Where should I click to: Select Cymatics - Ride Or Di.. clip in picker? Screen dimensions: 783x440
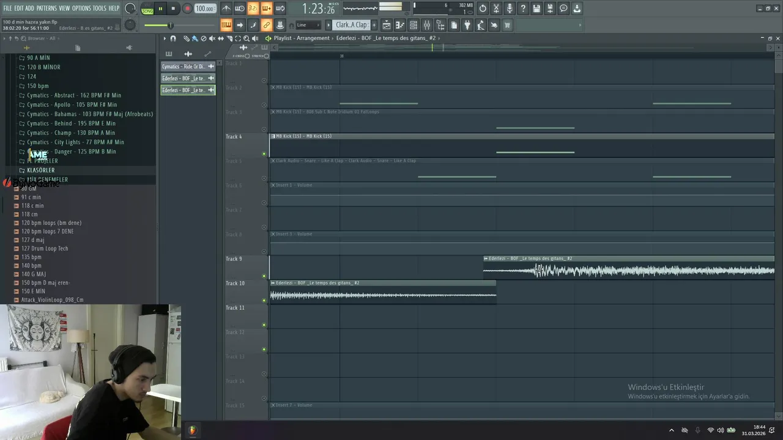(x=188, y=66)
